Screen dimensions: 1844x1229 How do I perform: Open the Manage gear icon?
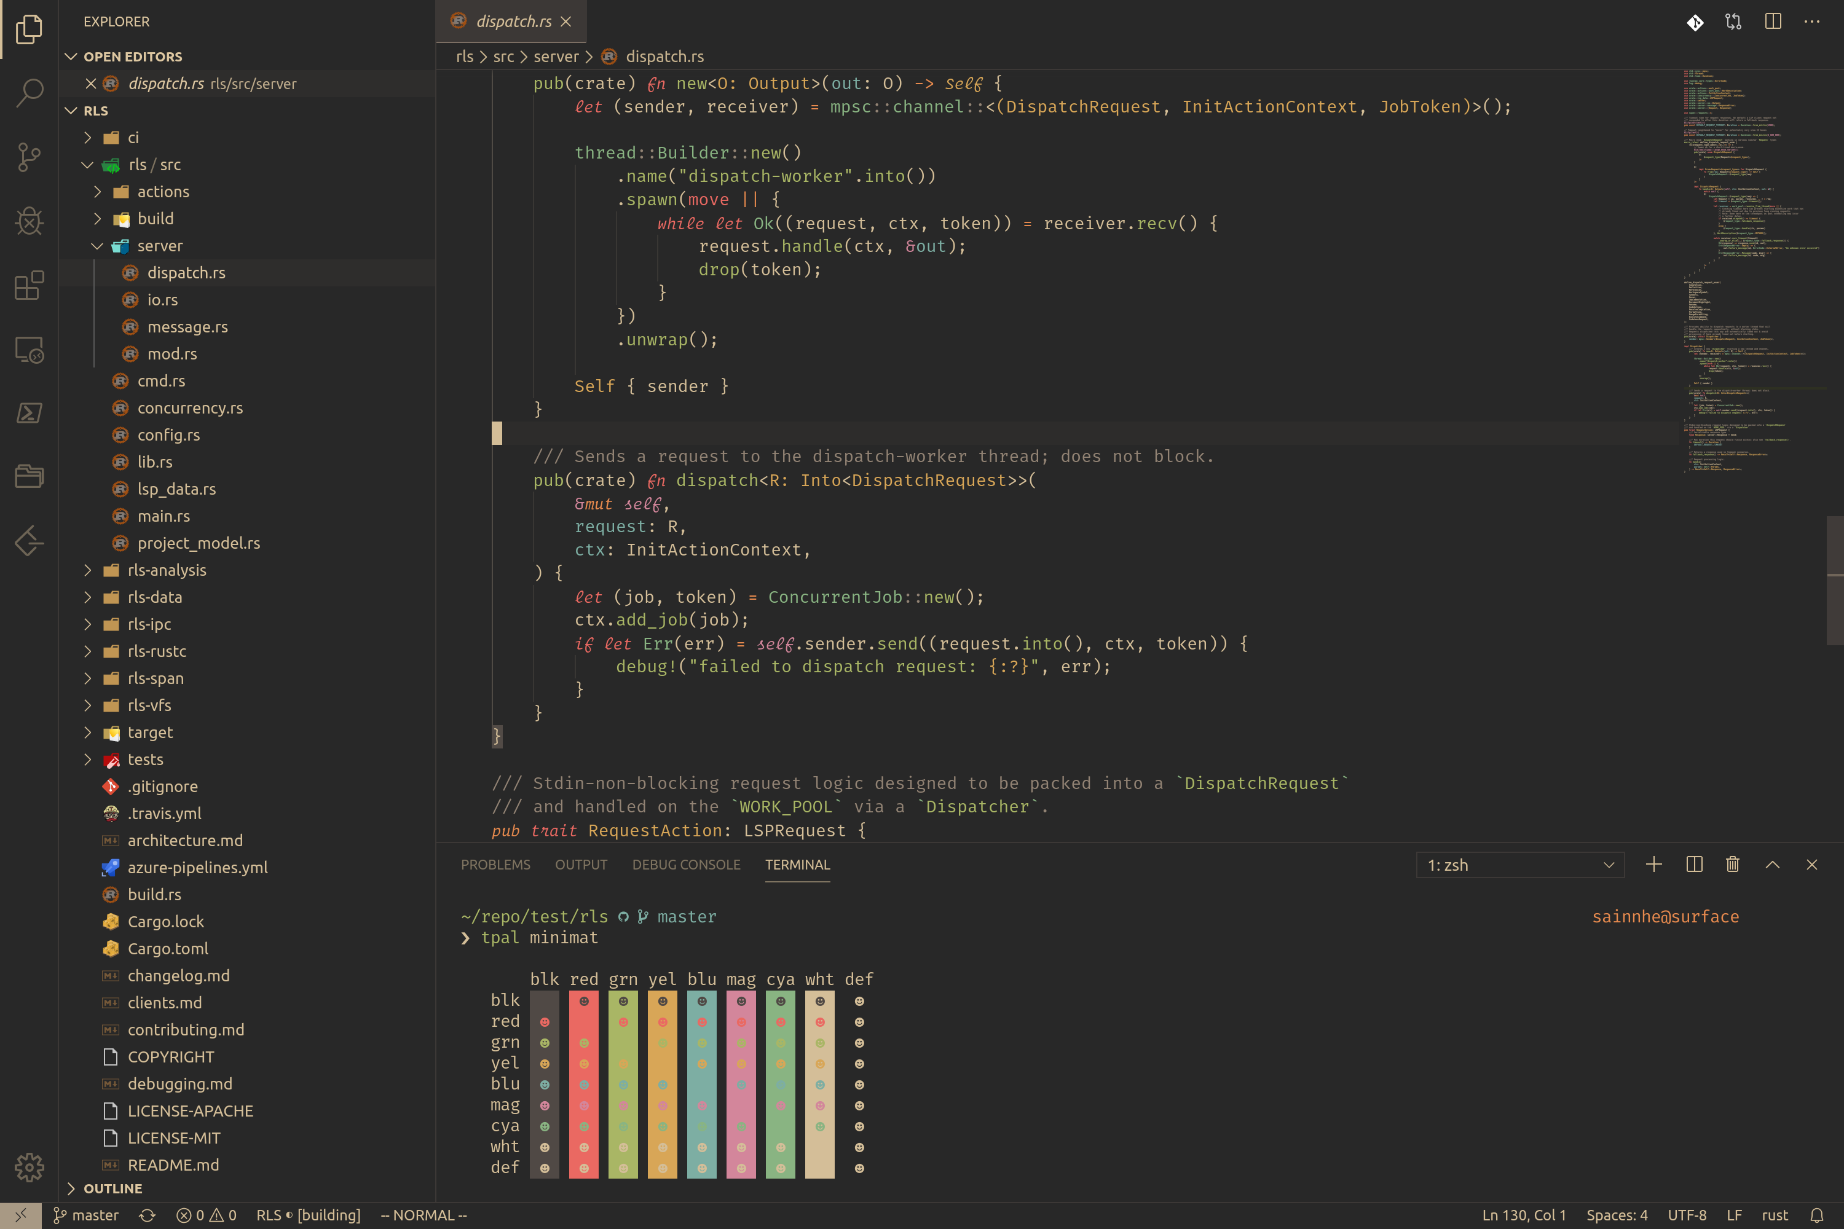29,1167
